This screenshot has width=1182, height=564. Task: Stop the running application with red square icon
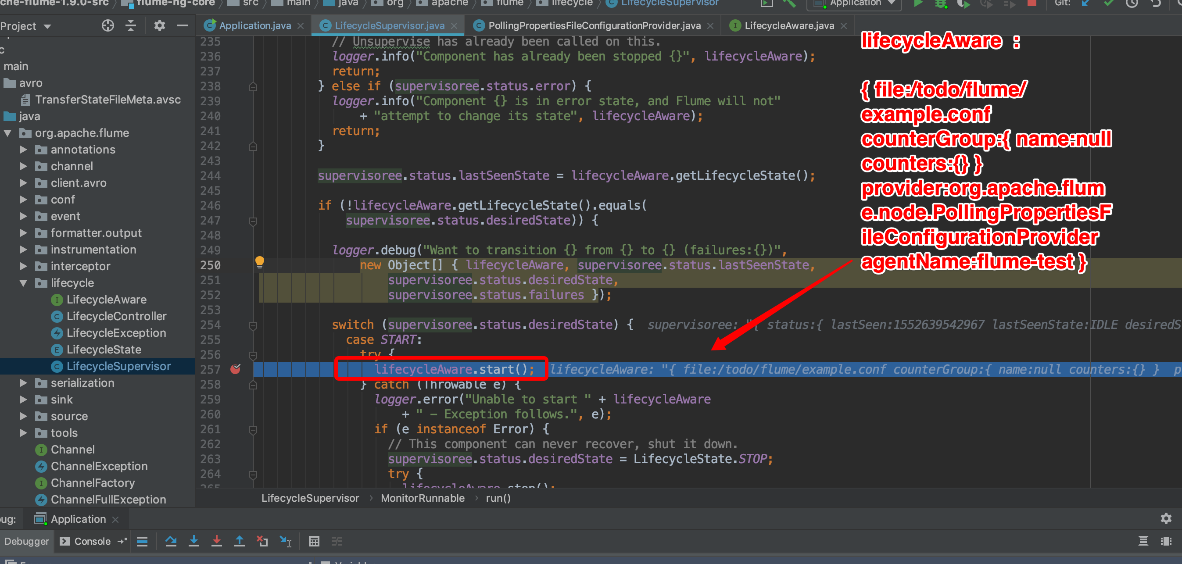[x=1033, y=4]
